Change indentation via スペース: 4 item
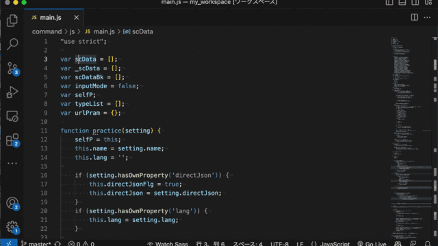438x246 pixels. coord(248,244)
